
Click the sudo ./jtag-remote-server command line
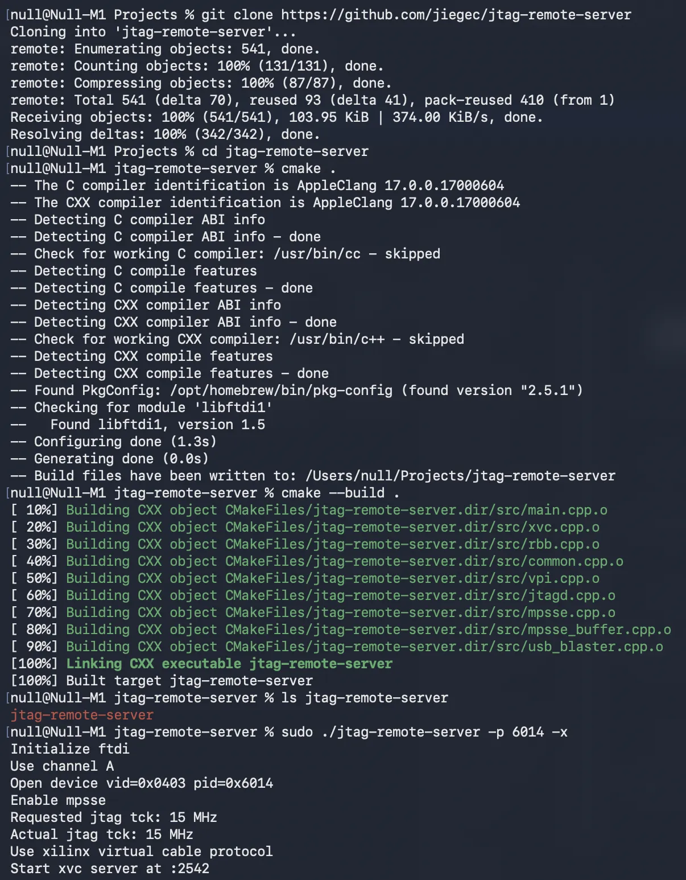[x=424, y=732]
